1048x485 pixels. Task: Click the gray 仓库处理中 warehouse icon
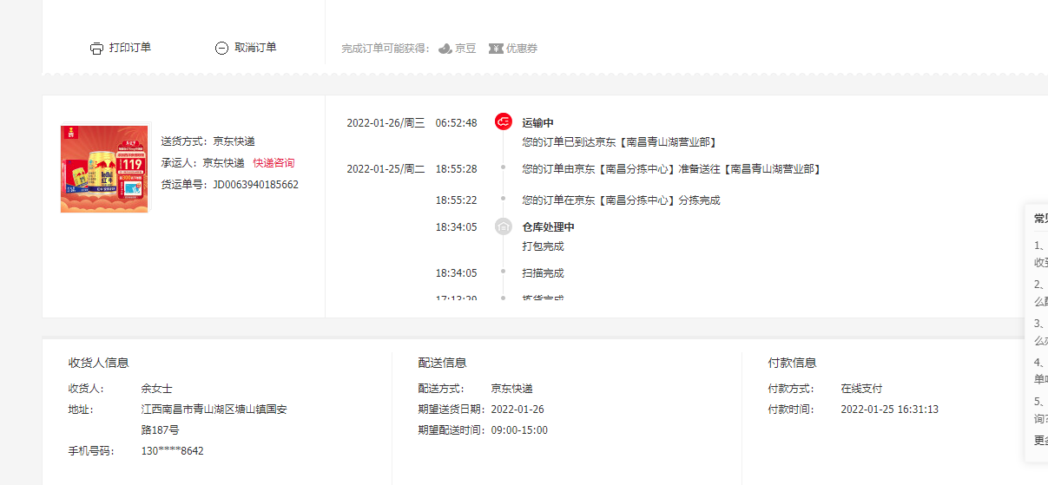click(x=504, y=226)
